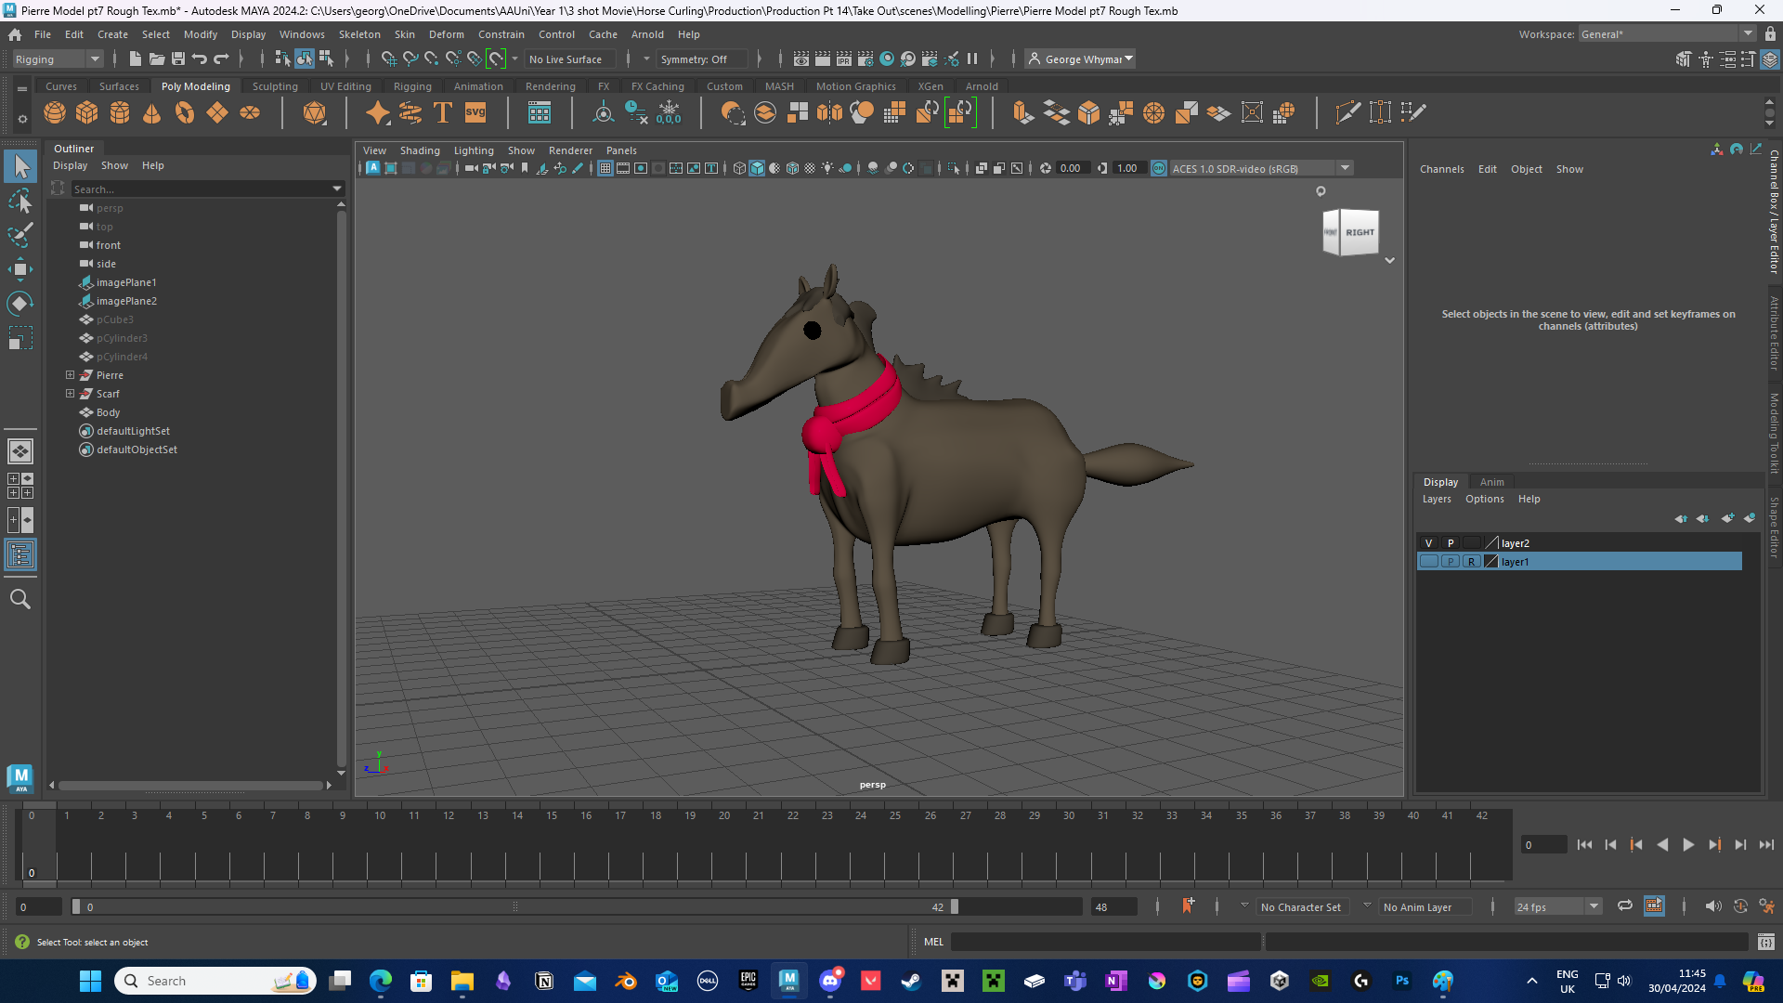The width and height of the screenshot is (1783, 1003).
Task: Activate the Paint selection tool
Action: tap(20, 235)
